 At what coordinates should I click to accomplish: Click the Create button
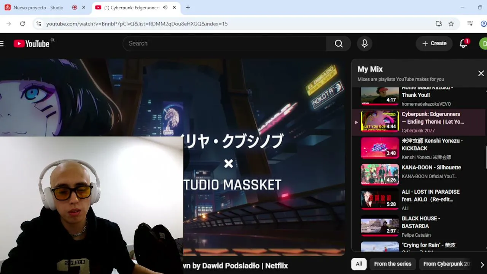tap(434, 43)
